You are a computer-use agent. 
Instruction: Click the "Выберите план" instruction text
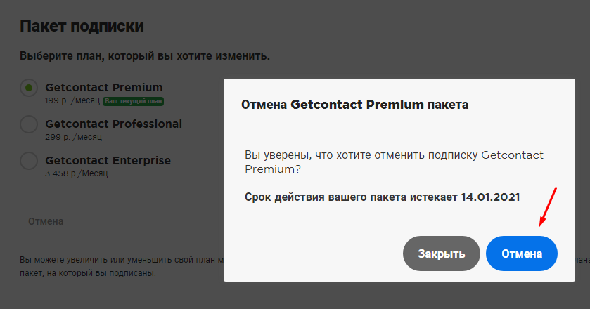pos(144,55)
